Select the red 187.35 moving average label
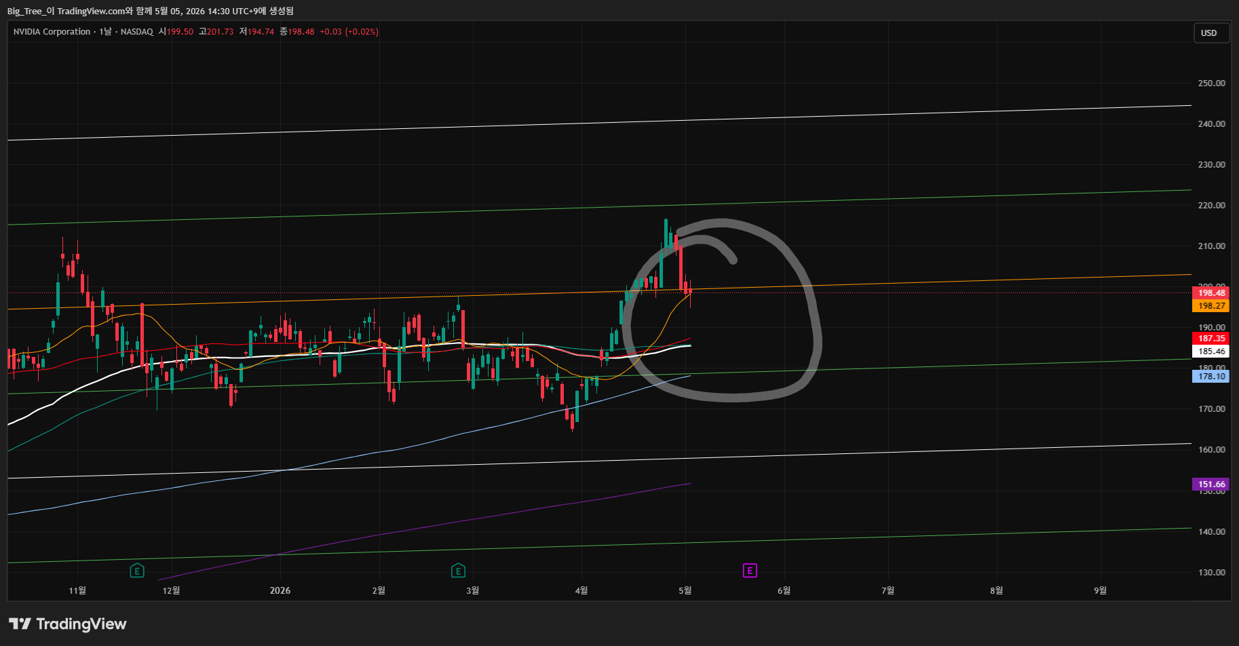 tap(1211, 339)
